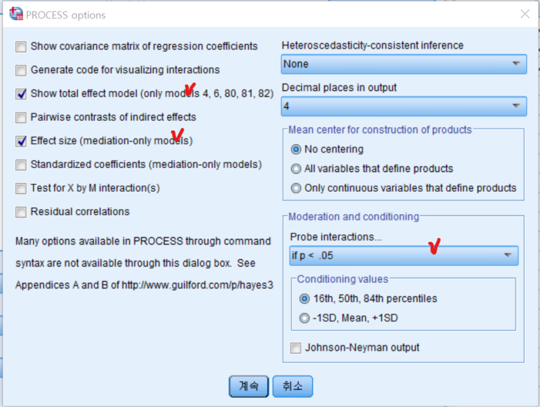Viewport: 540px width, 407px height.
Task: Enable Show covariance matrix of regression coefficients
Action: tap(22, 47)
